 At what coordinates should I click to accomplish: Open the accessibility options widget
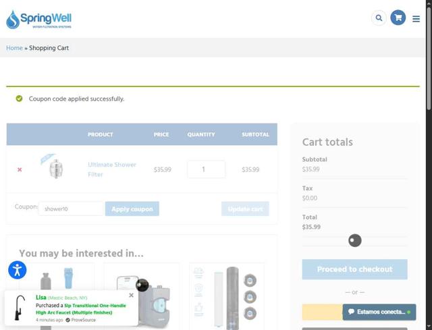point(18,270)
